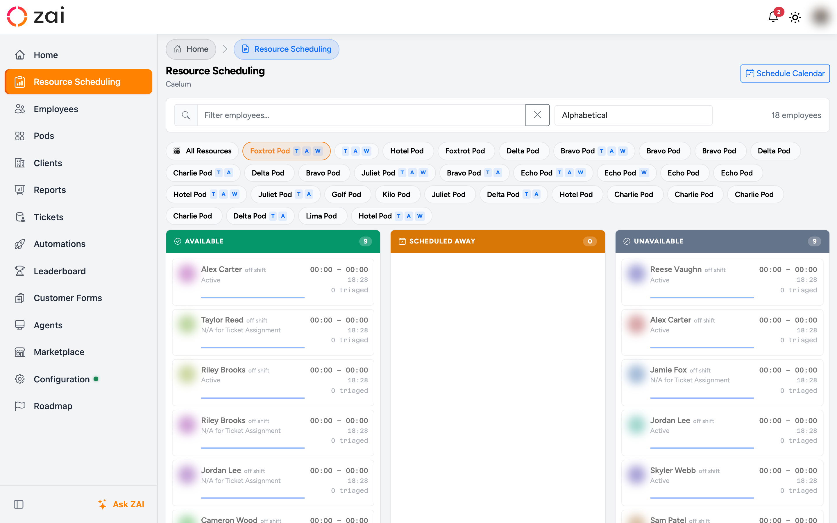The height and width of the screenshot is (523, 837).
Task: Open Home in sidebar
Action: click(78, 55)
